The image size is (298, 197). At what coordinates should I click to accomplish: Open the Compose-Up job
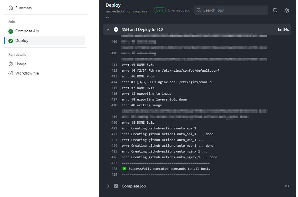click(x=27, y=31)
